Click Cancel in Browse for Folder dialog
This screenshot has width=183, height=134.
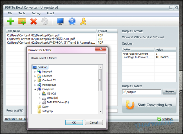94,122
